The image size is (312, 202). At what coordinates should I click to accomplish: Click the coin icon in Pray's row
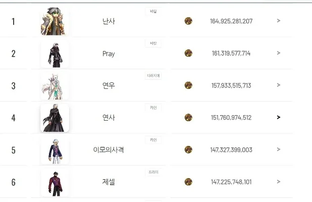188,54
